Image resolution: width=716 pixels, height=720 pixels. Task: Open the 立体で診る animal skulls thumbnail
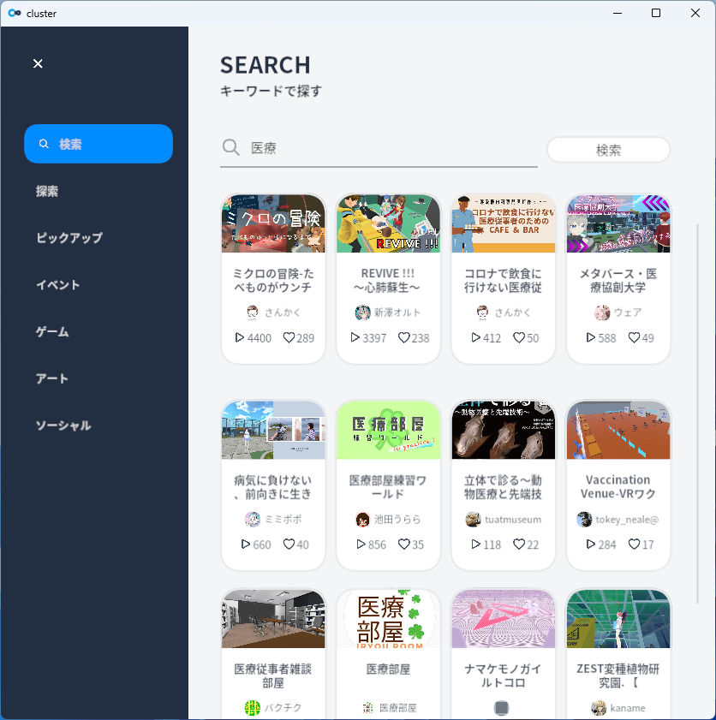coord(504,431)
